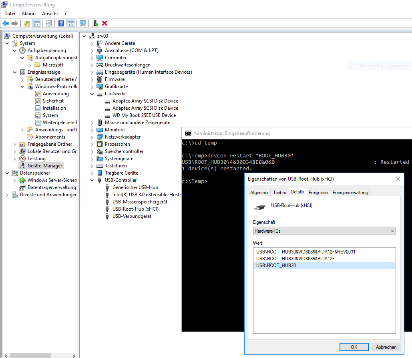Open the Aktion menu
412x358 pixels.
click(x=28, y=14)
